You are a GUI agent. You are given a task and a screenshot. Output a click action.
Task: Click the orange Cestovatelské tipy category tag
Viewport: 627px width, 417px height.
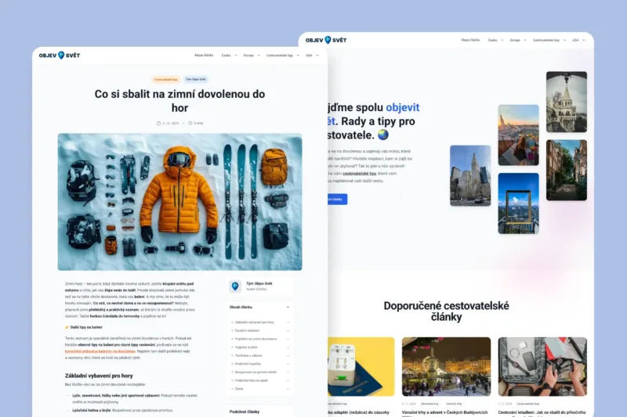click(x=165, y=79)
